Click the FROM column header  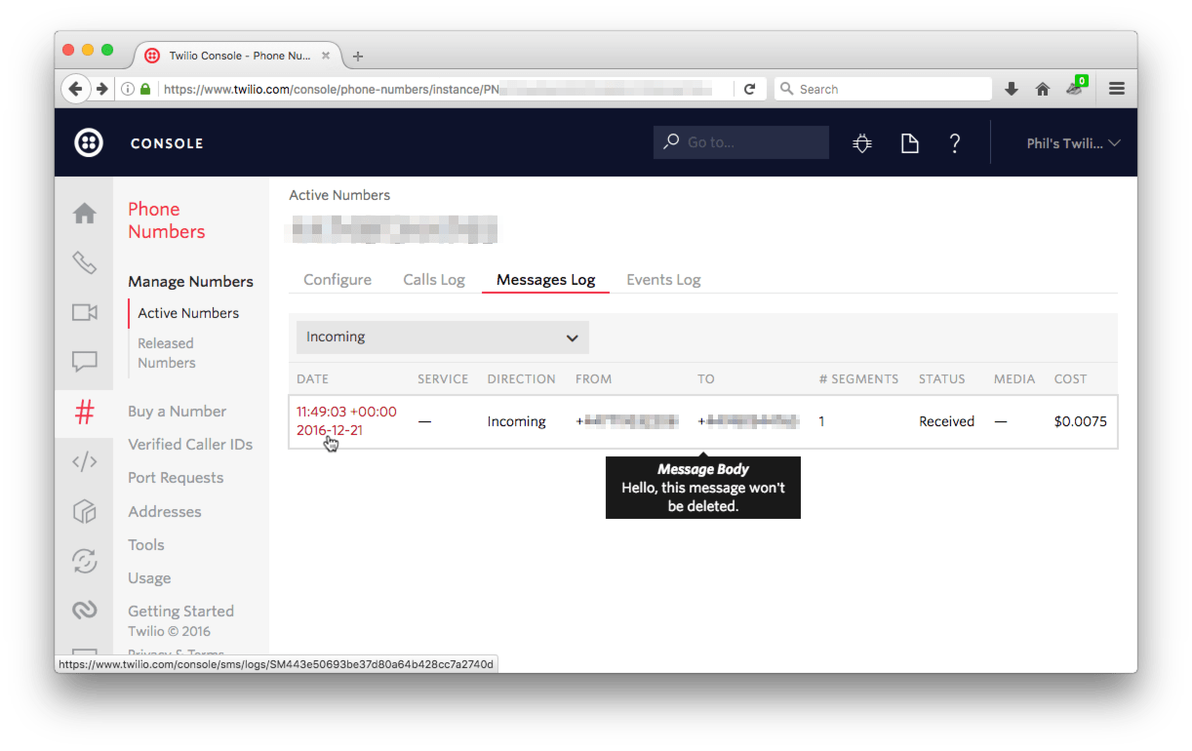point(593,379)
